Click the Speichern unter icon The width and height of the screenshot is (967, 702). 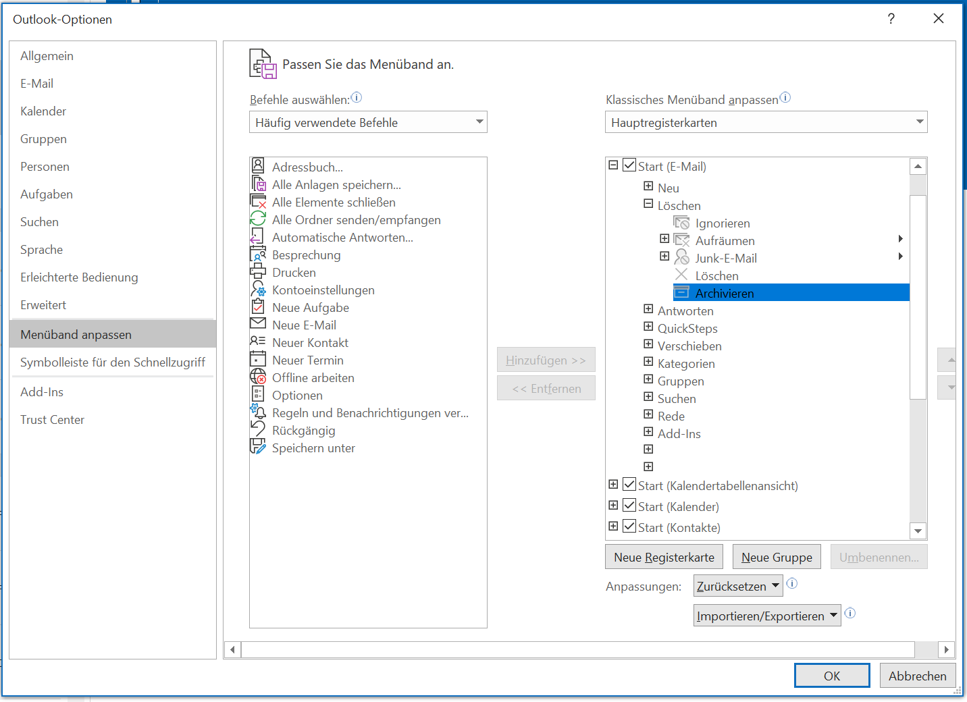click(258, 447)
